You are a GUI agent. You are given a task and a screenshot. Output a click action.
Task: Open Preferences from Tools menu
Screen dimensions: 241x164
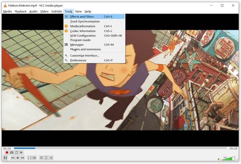pyautogui.click(x=94, y=60)
